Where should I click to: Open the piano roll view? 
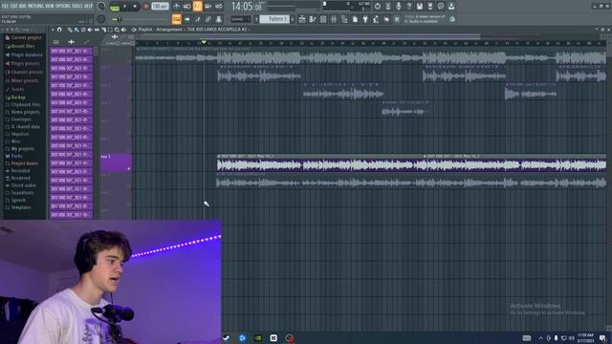pos(313,19)
